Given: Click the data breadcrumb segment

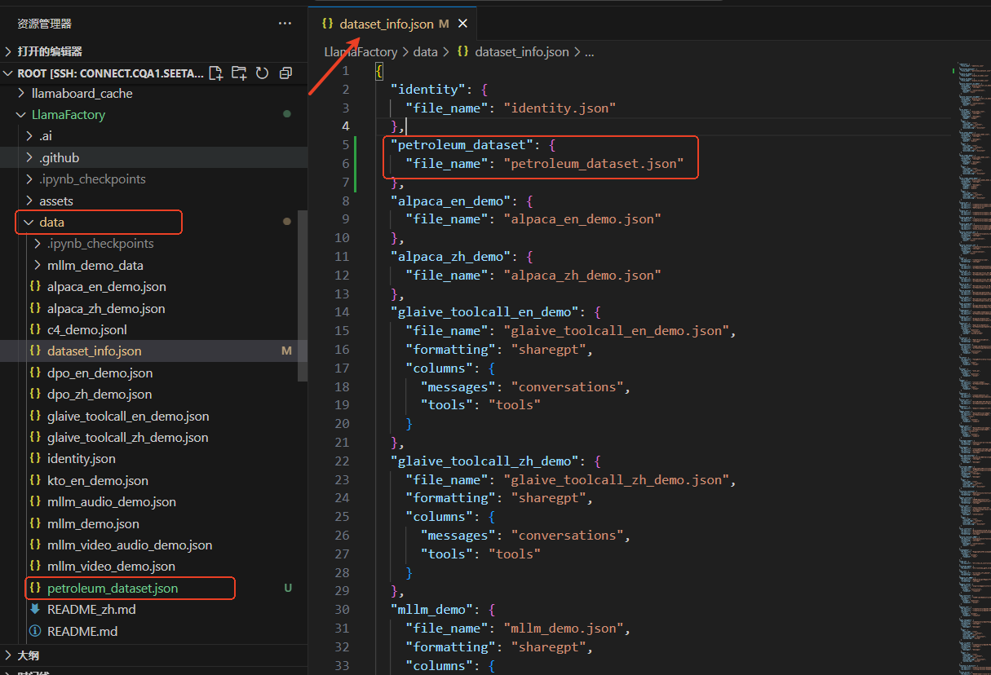Looking at the screenshot, I should (x=425, y=52).
